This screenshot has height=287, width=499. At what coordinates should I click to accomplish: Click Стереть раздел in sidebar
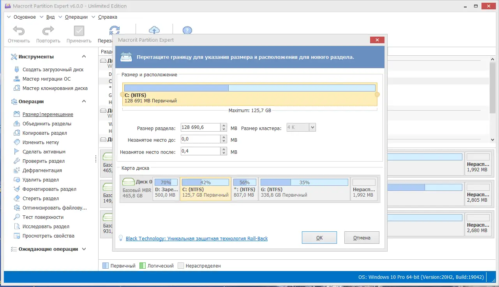coord(41,199)
